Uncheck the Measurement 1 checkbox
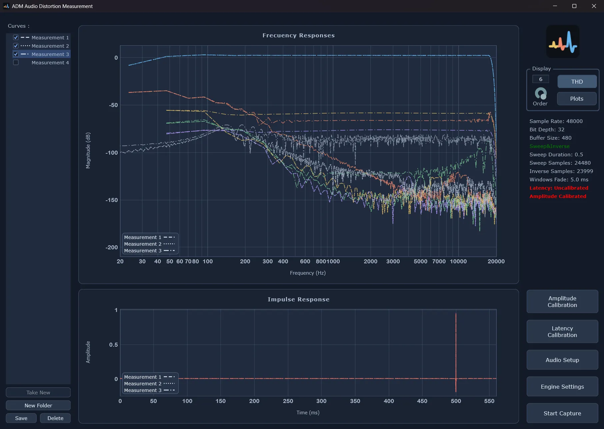The image size is (604, 429). click(16, 37)
